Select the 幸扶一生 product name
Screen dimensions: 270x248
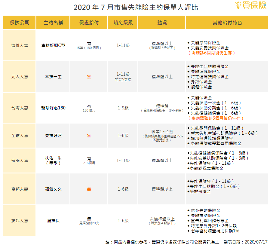tap(53, 77)
